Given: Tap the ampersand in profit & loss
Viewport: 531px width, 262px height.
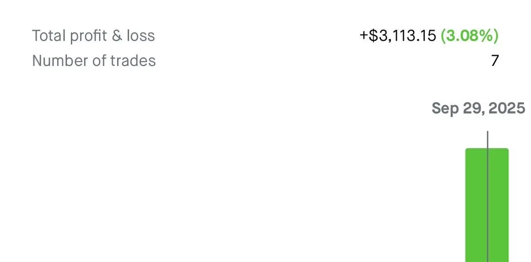Looking at the screenshot, I should 117,36.
